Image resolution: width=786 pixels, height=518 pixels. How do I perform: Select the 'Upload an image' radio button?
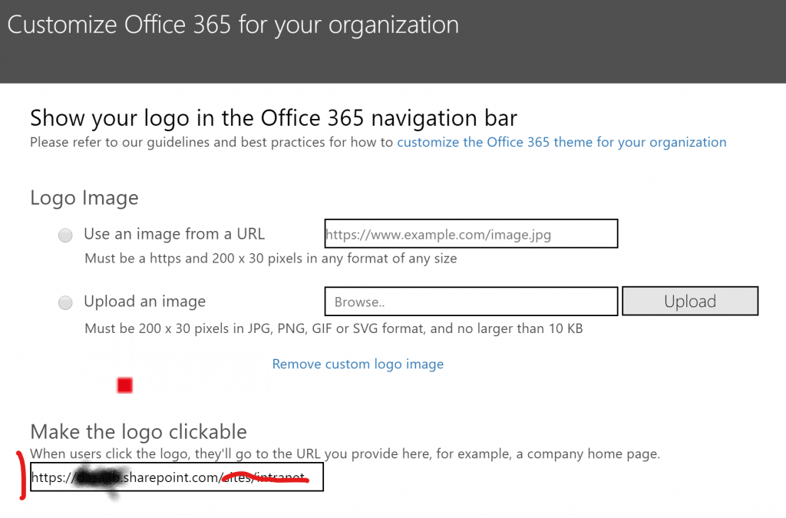65,302
